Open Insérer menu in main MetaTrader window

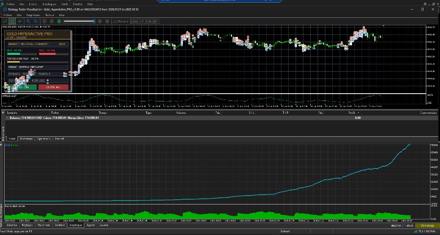(x=33, y=4)
